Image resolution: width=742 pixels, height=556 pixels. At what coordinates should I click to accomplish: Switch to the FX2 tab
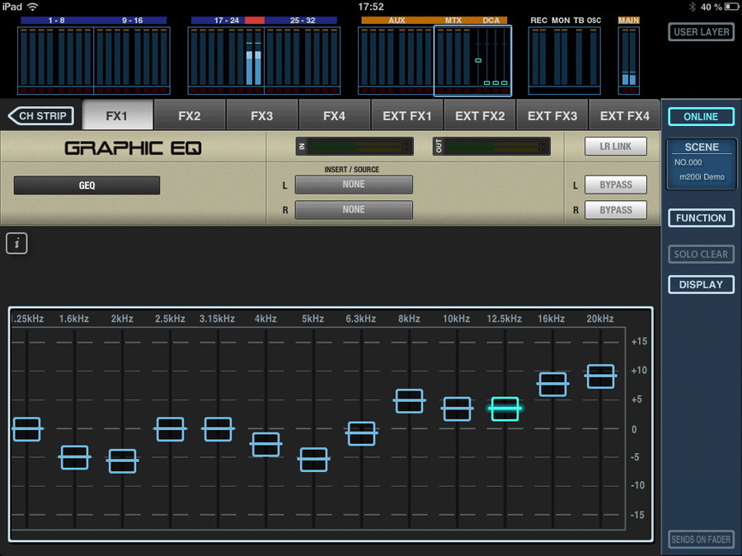pos(190,116)
